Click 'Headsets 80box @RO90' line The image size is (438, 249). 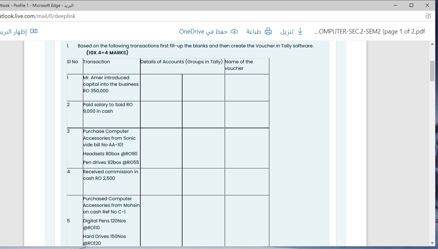tap(110, 154)
